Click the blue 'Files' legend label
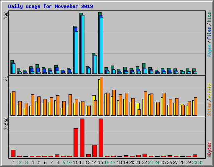The width and height of the screenshot is (214, 167). (209, 33)
